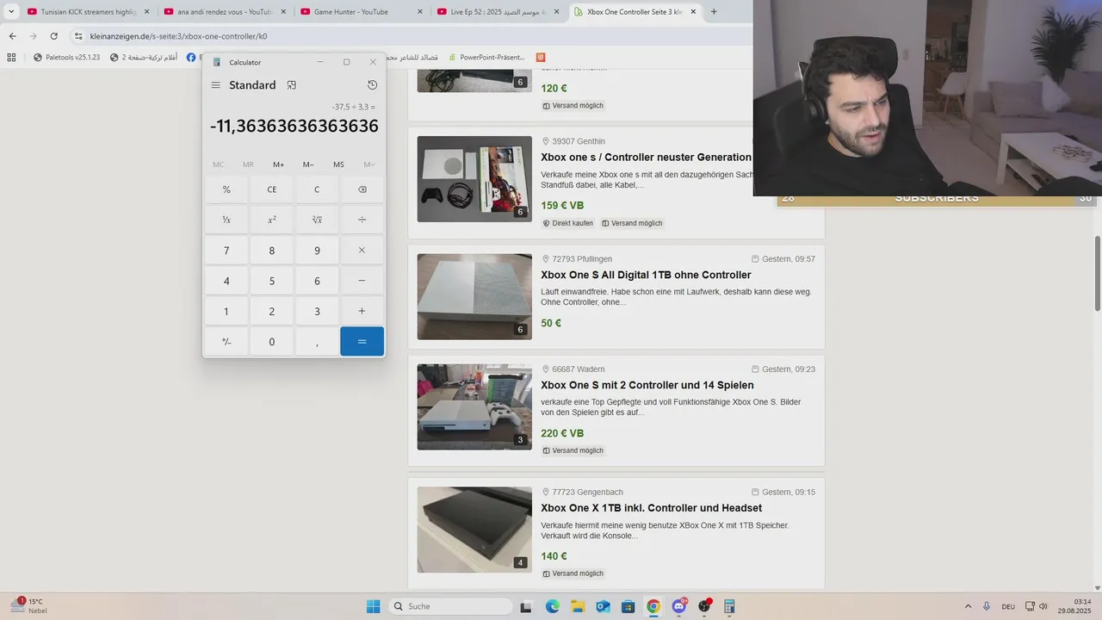Viewport: 1102px width, 620px height.
Task: Open File Explorer from the taskbar
Action: click(x=578, y=606)
